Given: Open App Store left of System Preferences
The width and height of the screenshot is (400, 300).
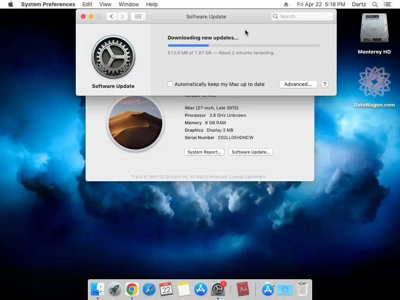Looking at the screenshot, I should point(201,289).
